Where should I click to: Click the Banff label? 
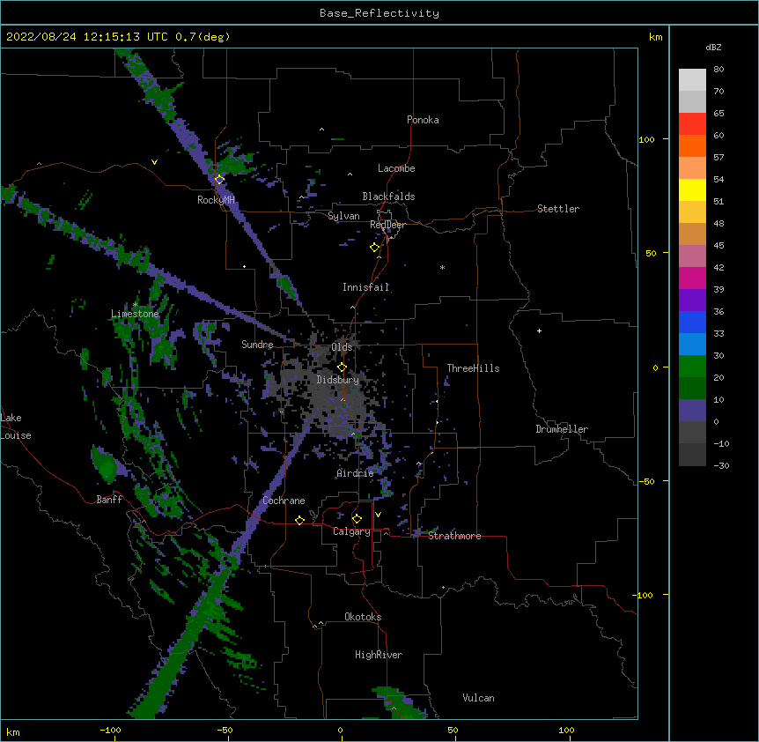(x=109, y=500)
